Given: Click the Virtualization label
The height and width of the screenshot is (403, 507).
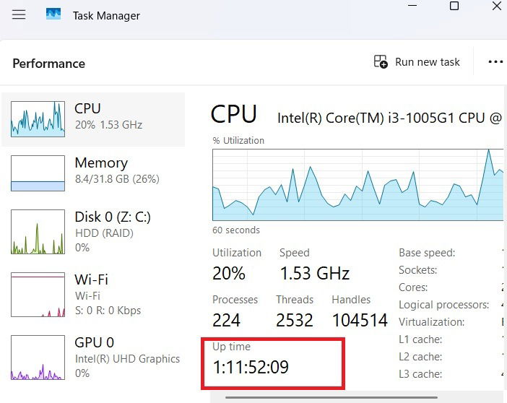Looking at the screenshot, I should (x=432, y=322).
